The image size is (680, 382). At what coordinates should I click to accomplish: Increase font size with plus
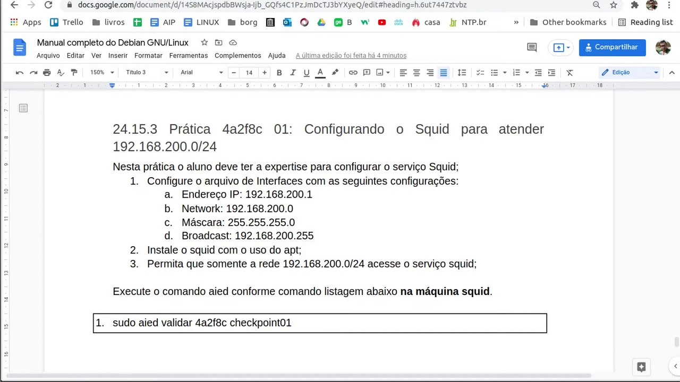point(264,72)
